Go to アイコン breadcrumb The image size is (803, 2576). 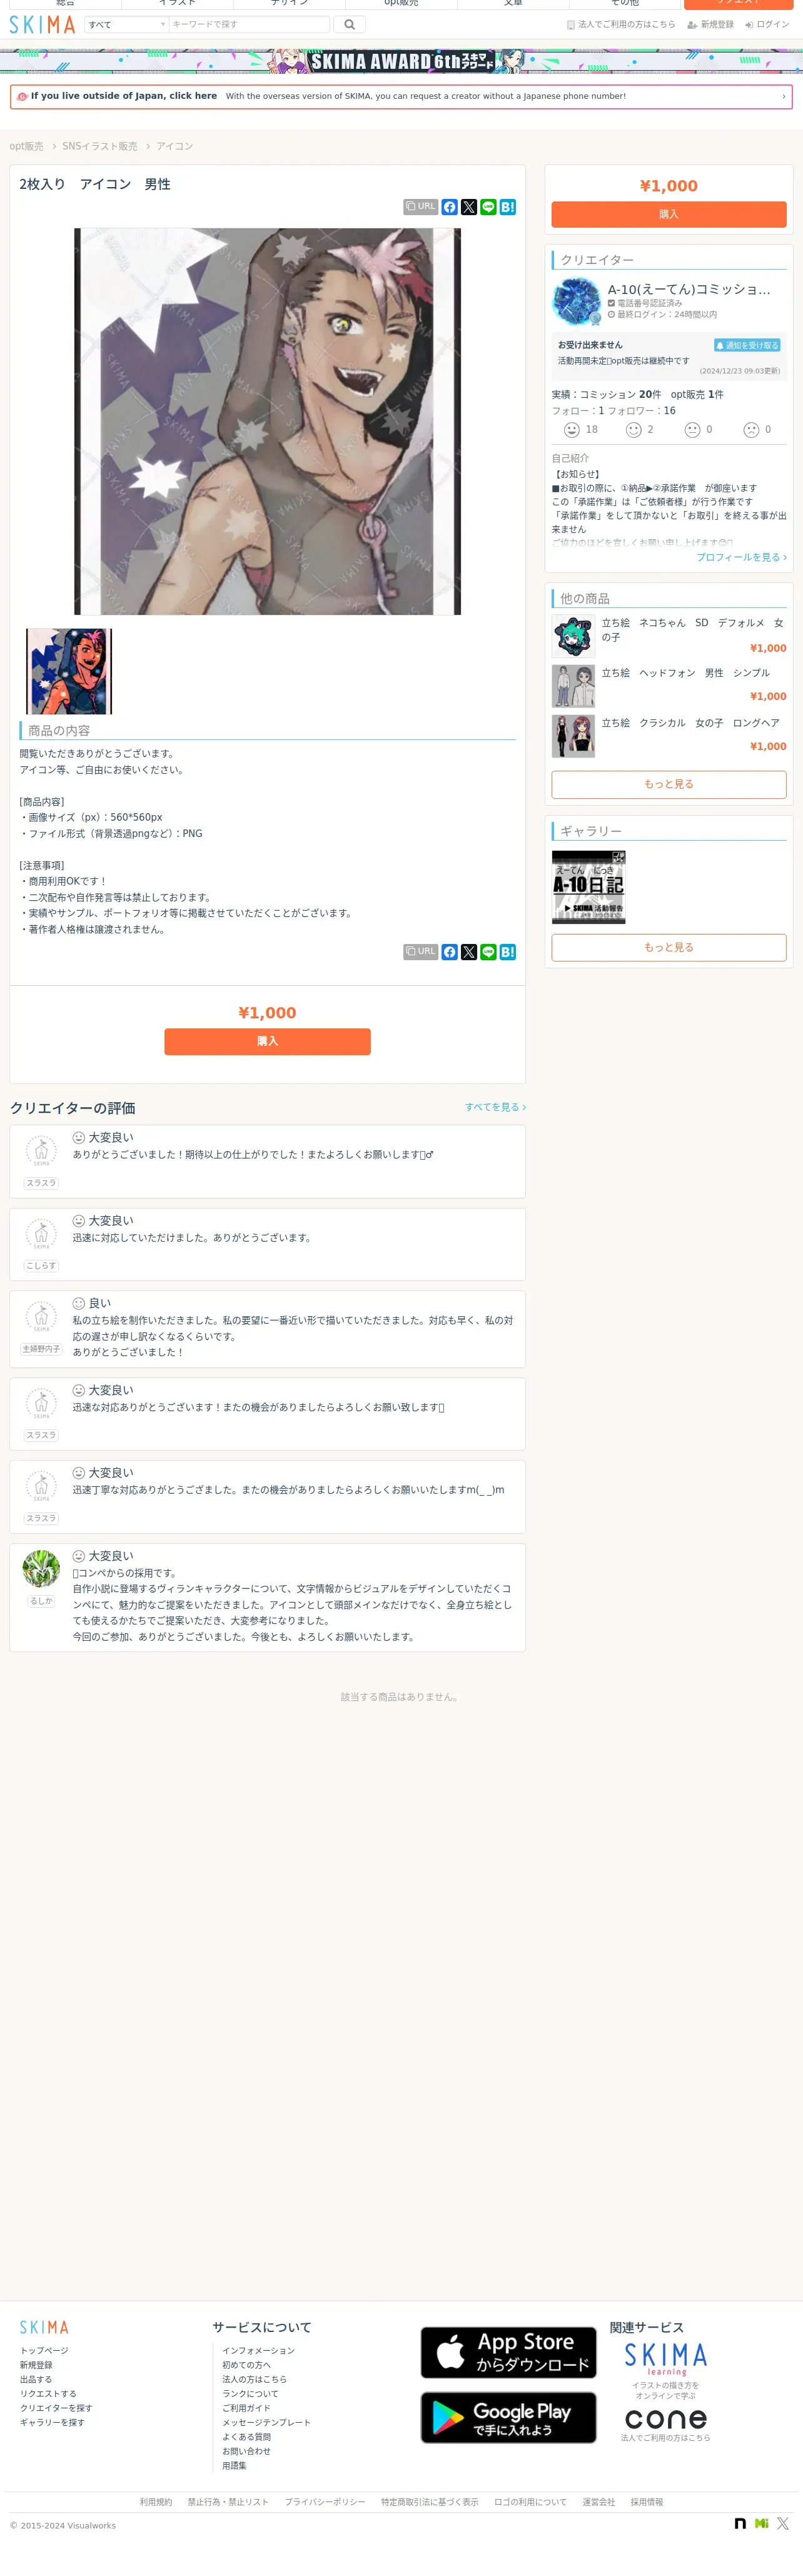click(174, 146)
